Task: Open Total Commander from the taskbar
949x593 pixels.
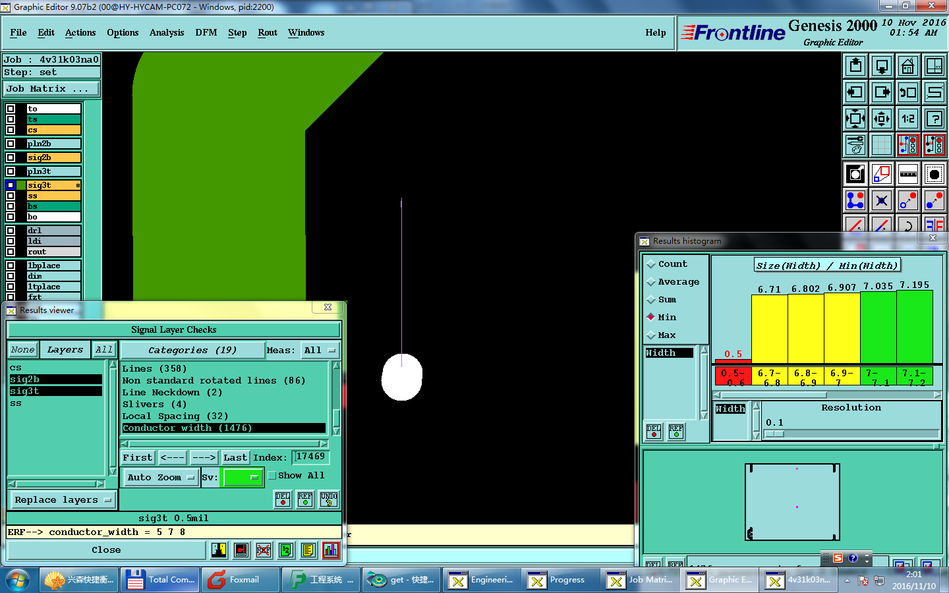Action: click(x=160, y=580)
